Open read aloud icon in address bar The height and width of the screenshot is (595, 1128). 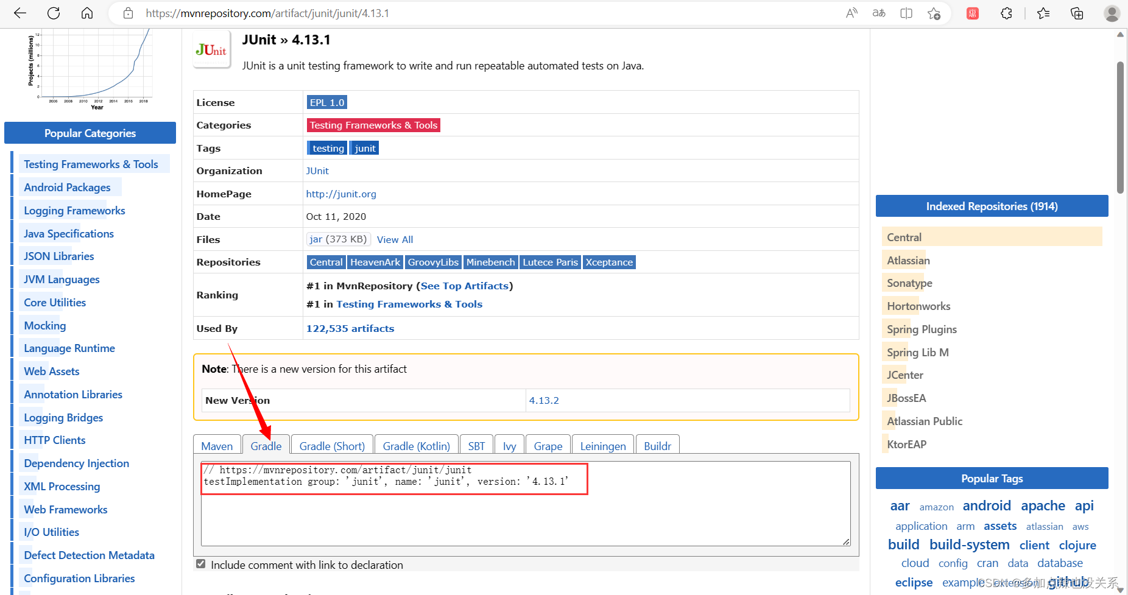pyautogui.click(x=851, y=13)
